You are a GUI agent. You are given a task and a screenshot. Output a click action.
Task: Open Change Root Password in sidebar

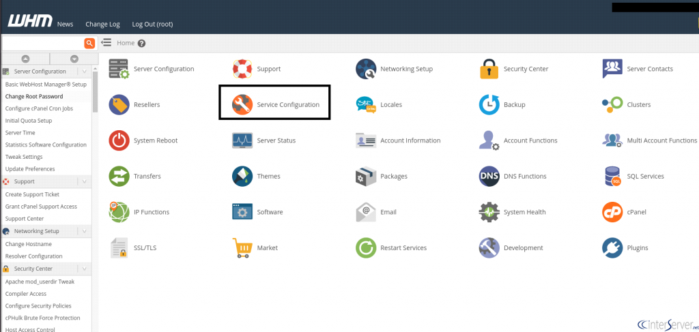click(34, 96)
